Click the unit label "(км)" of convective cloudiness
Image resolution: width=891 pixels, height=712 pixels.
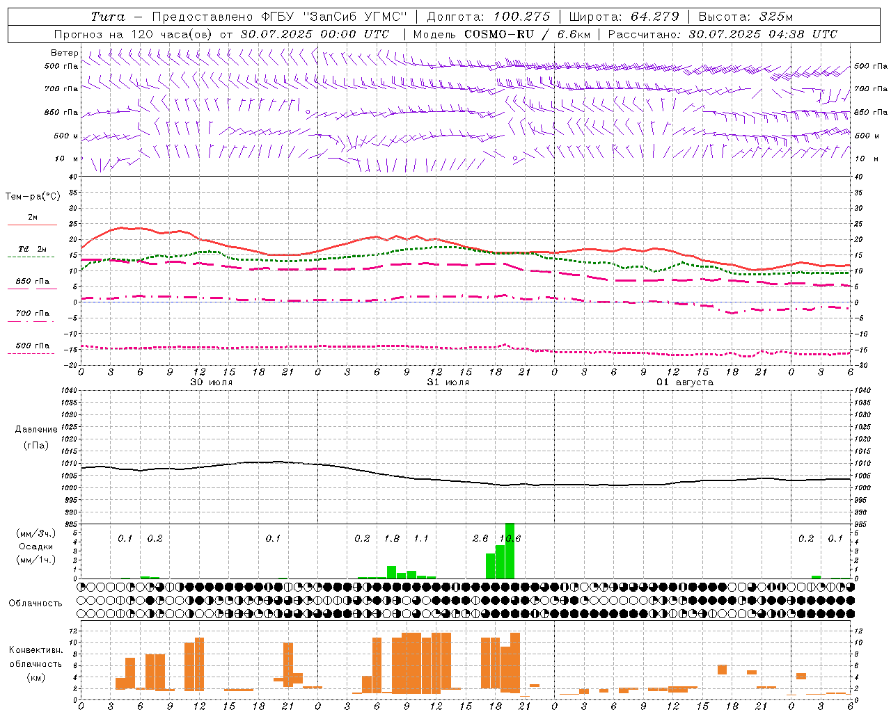36,677
